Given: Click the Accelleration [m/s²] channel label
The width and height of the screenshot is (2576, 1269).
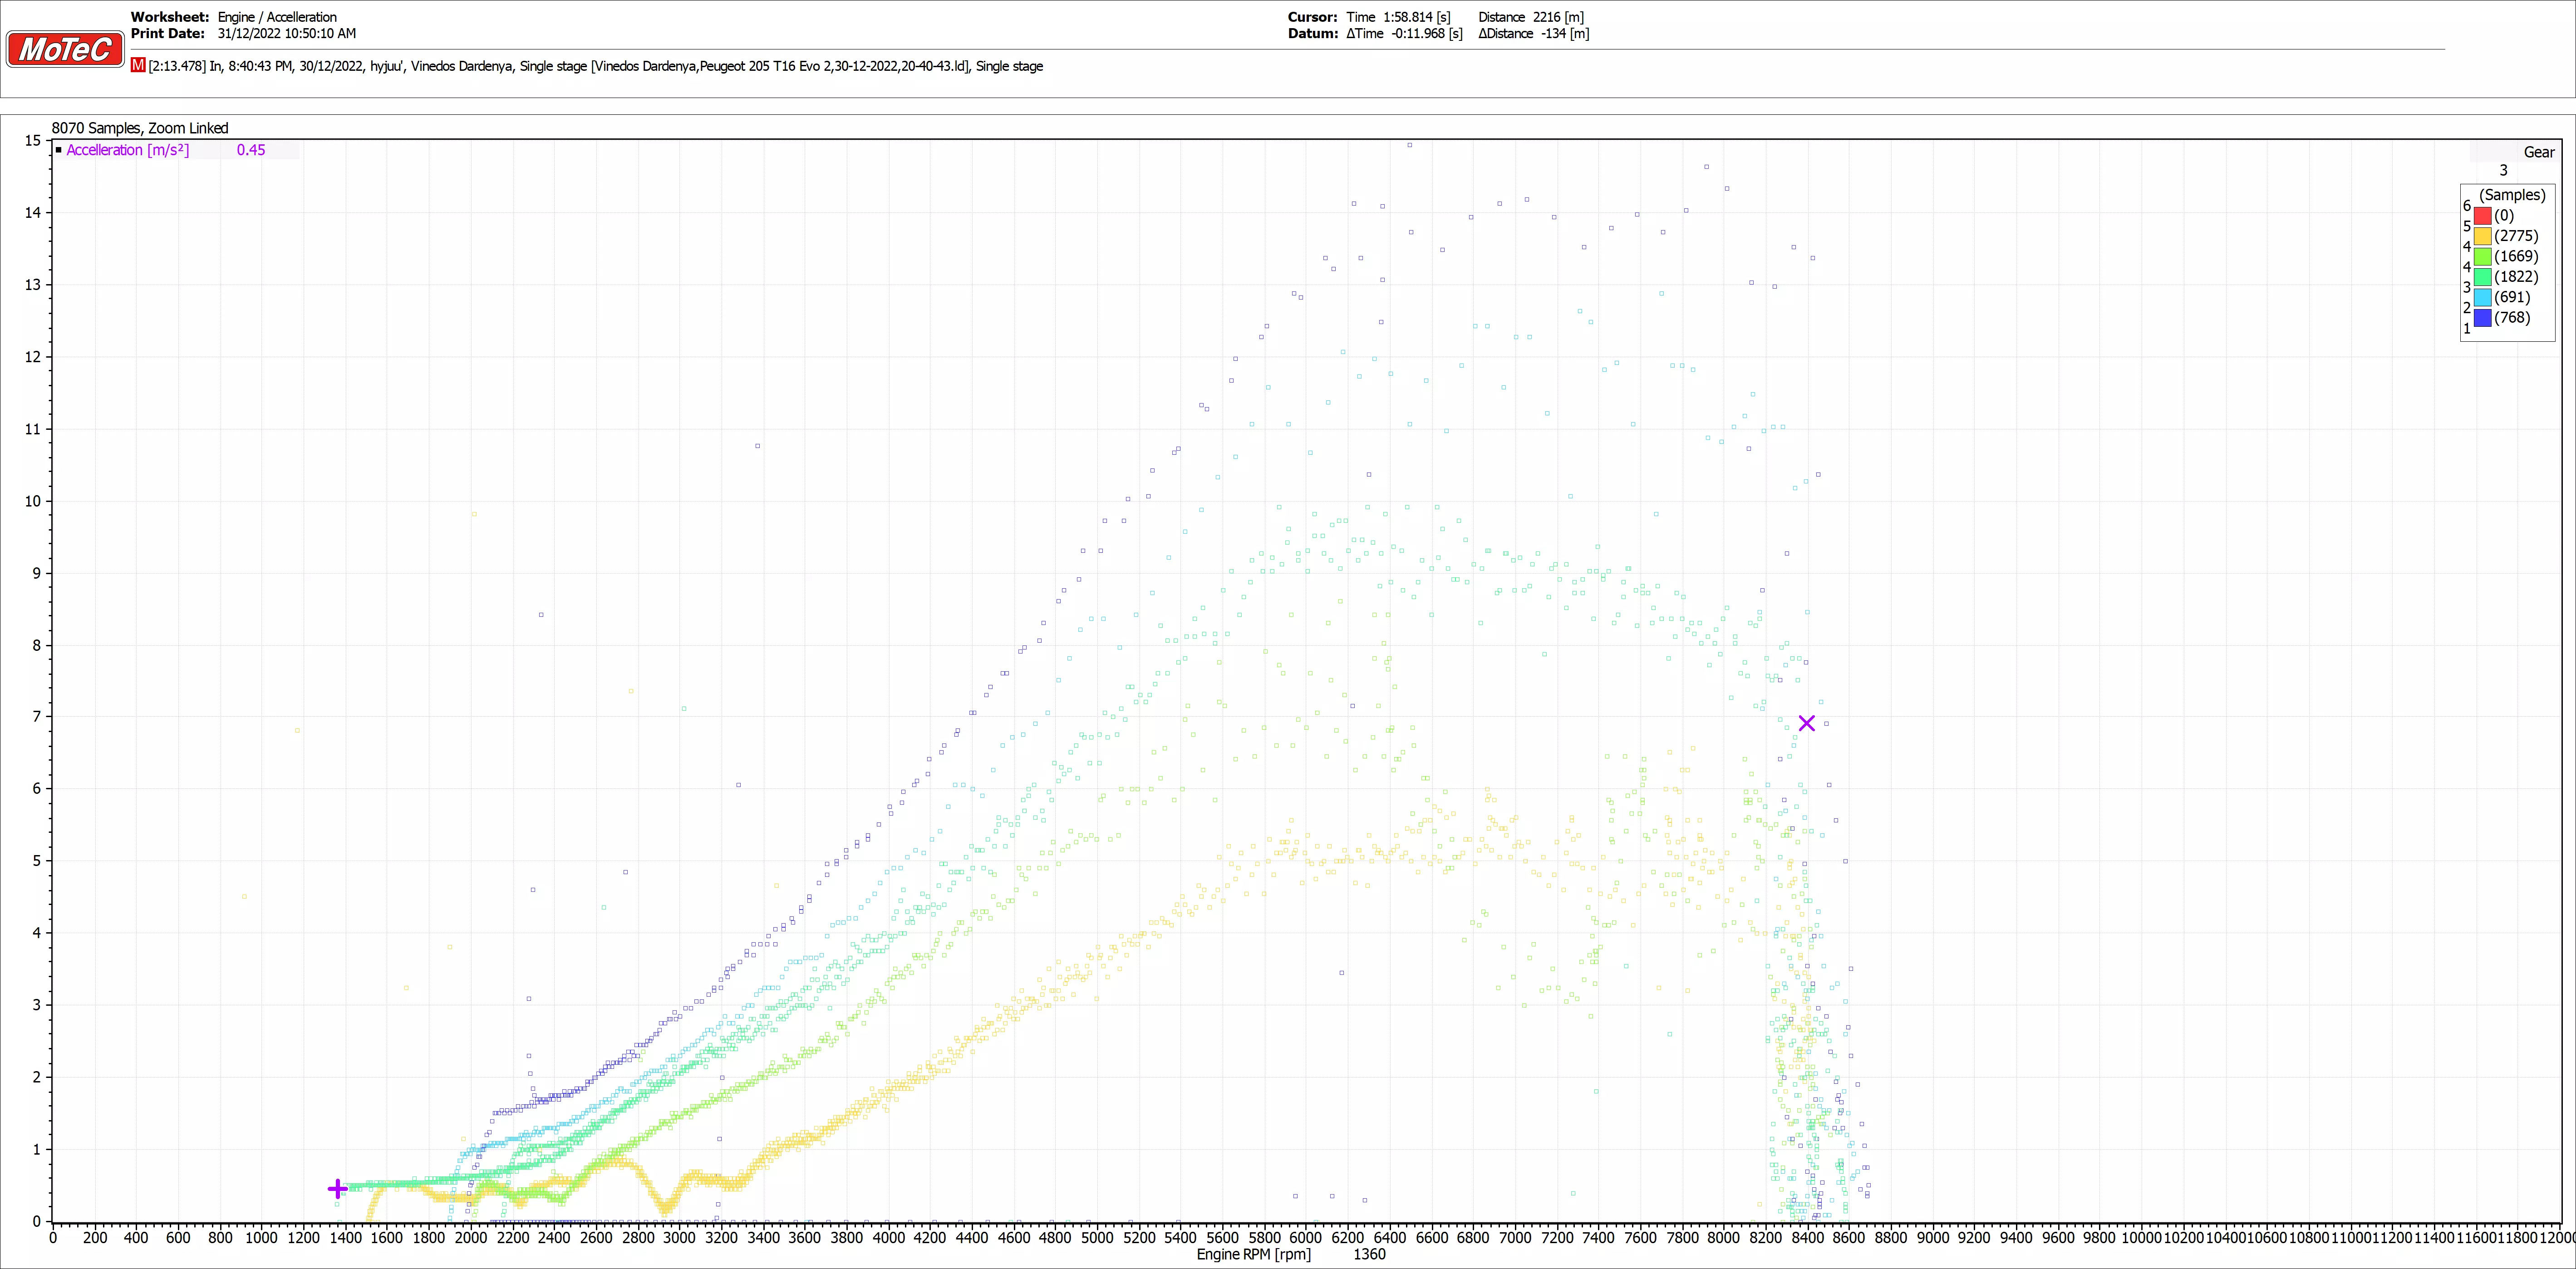Looking at the screenshot, I should click(x=128, y=150).
